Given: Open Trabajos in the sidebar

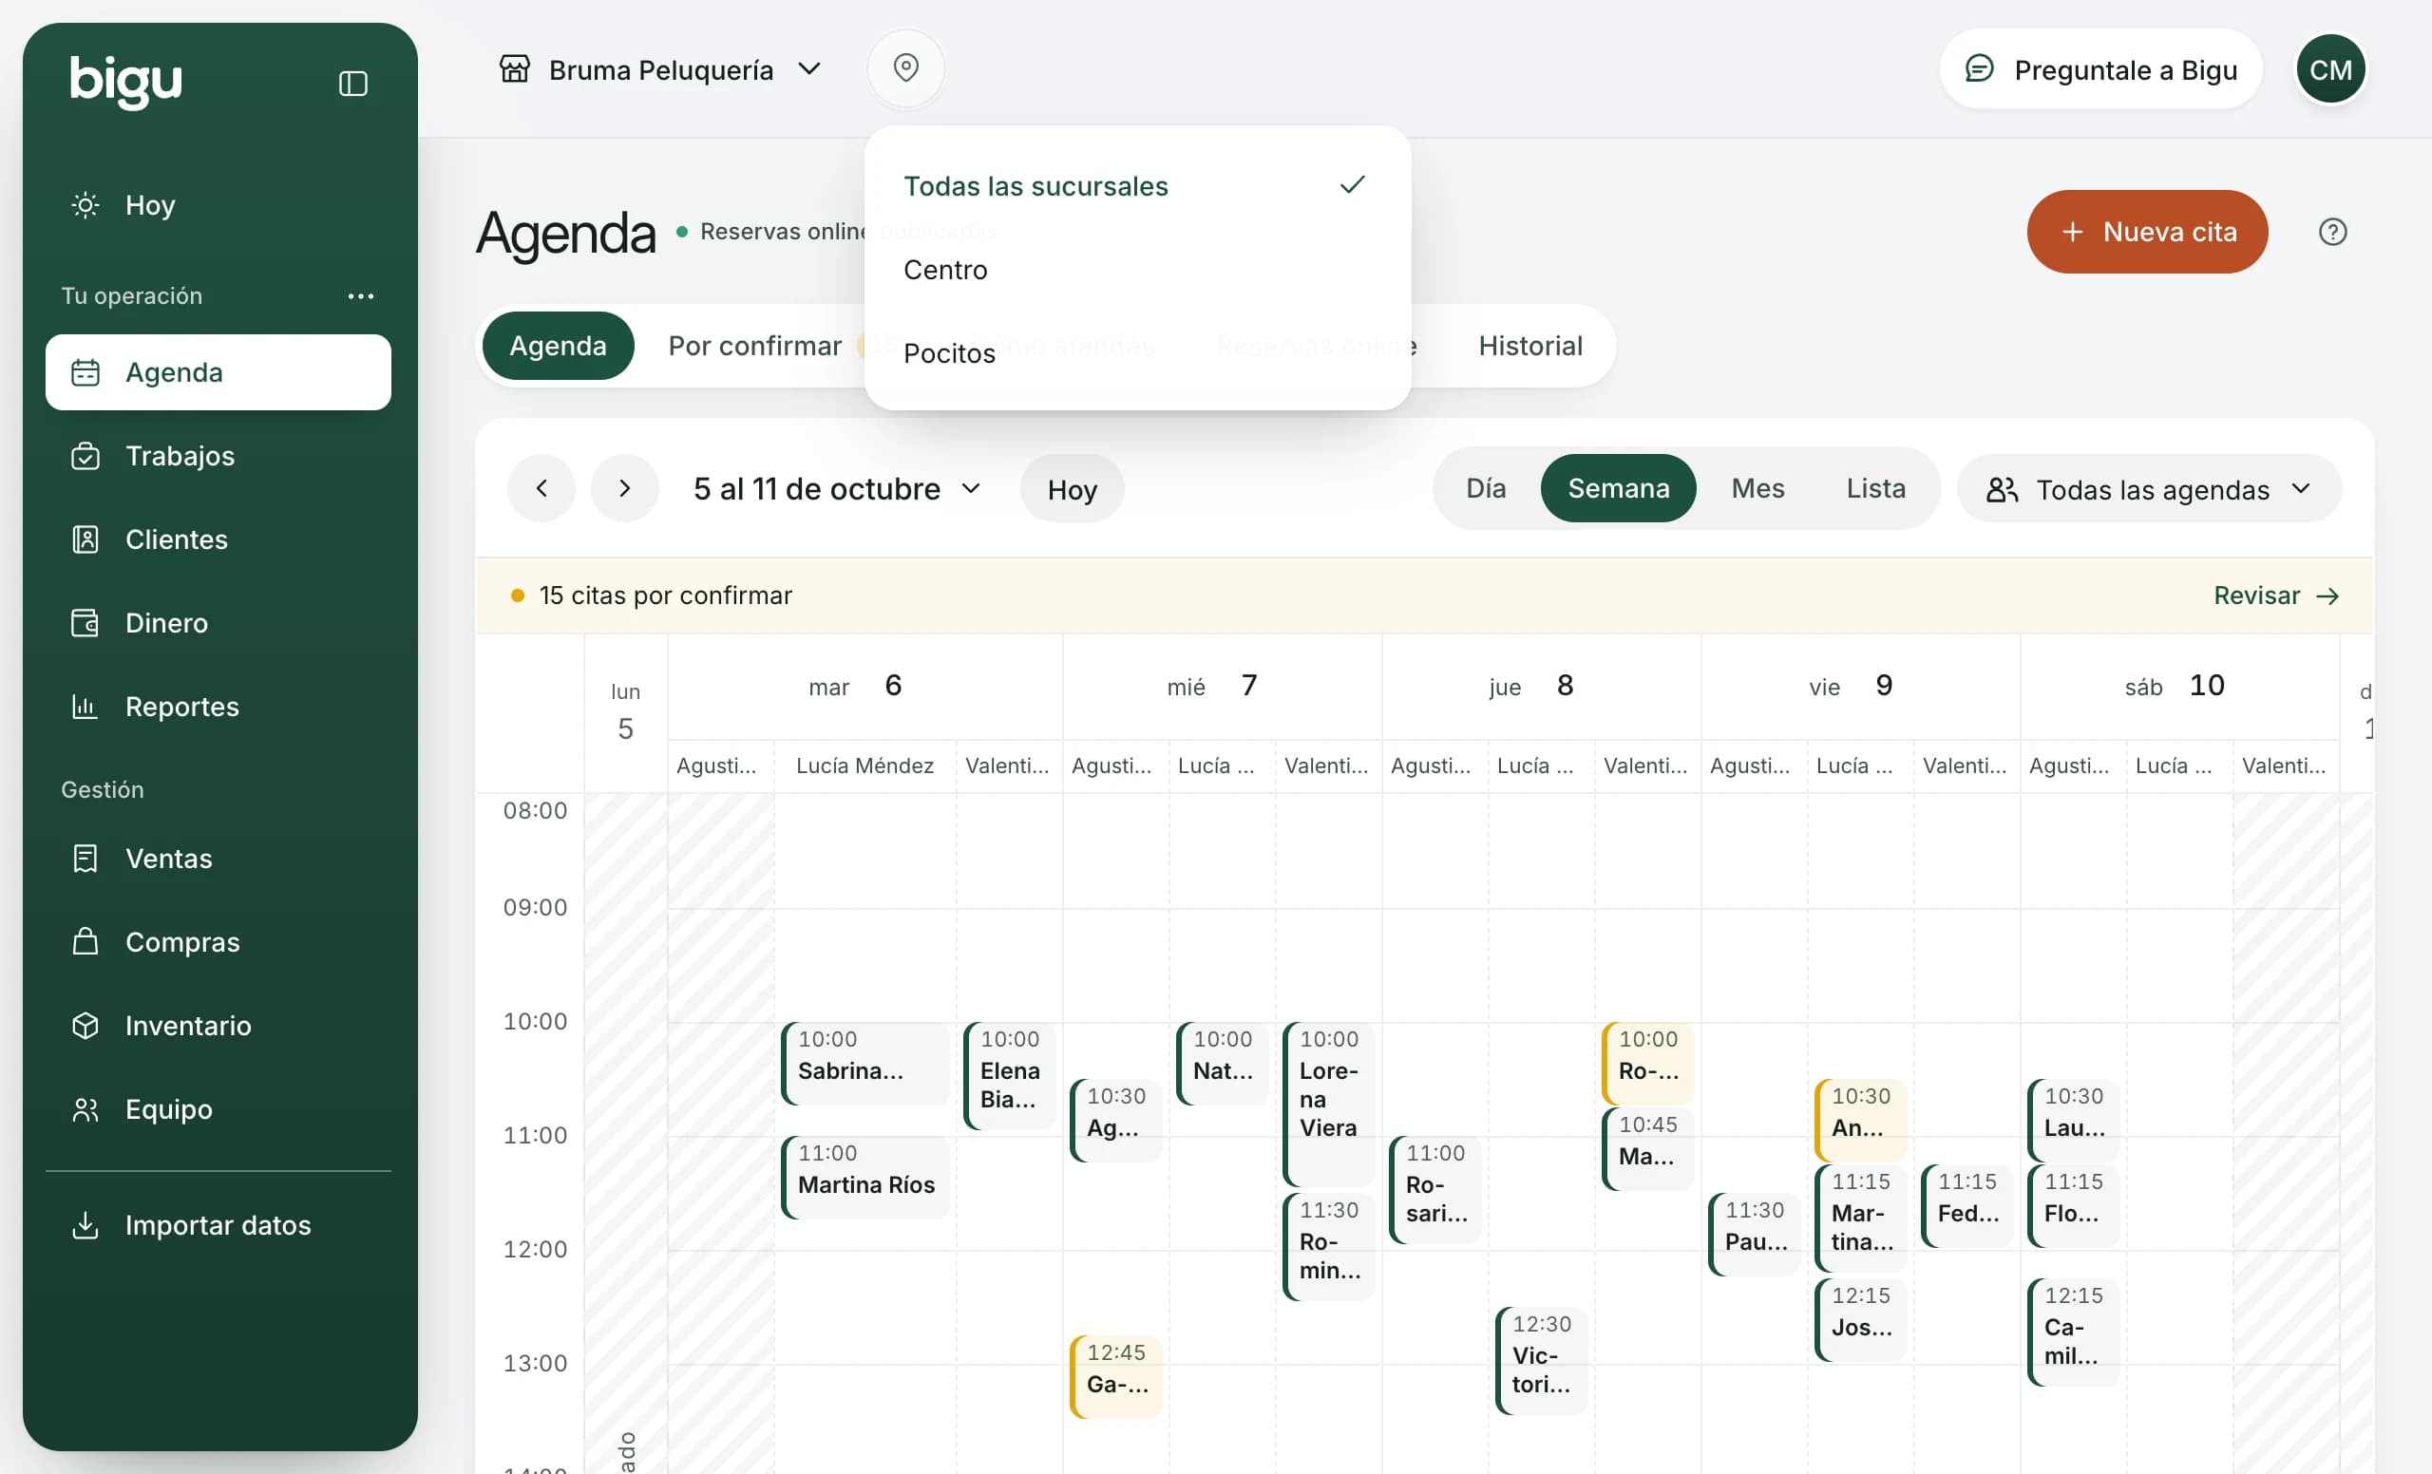Looking at the screenshot, I should pyautogui.click(x=218, y=456).
